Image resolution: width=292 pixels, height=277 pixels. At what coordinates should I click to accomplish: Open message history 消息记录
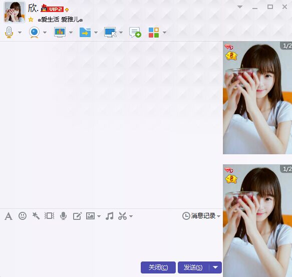coord(199,216)
